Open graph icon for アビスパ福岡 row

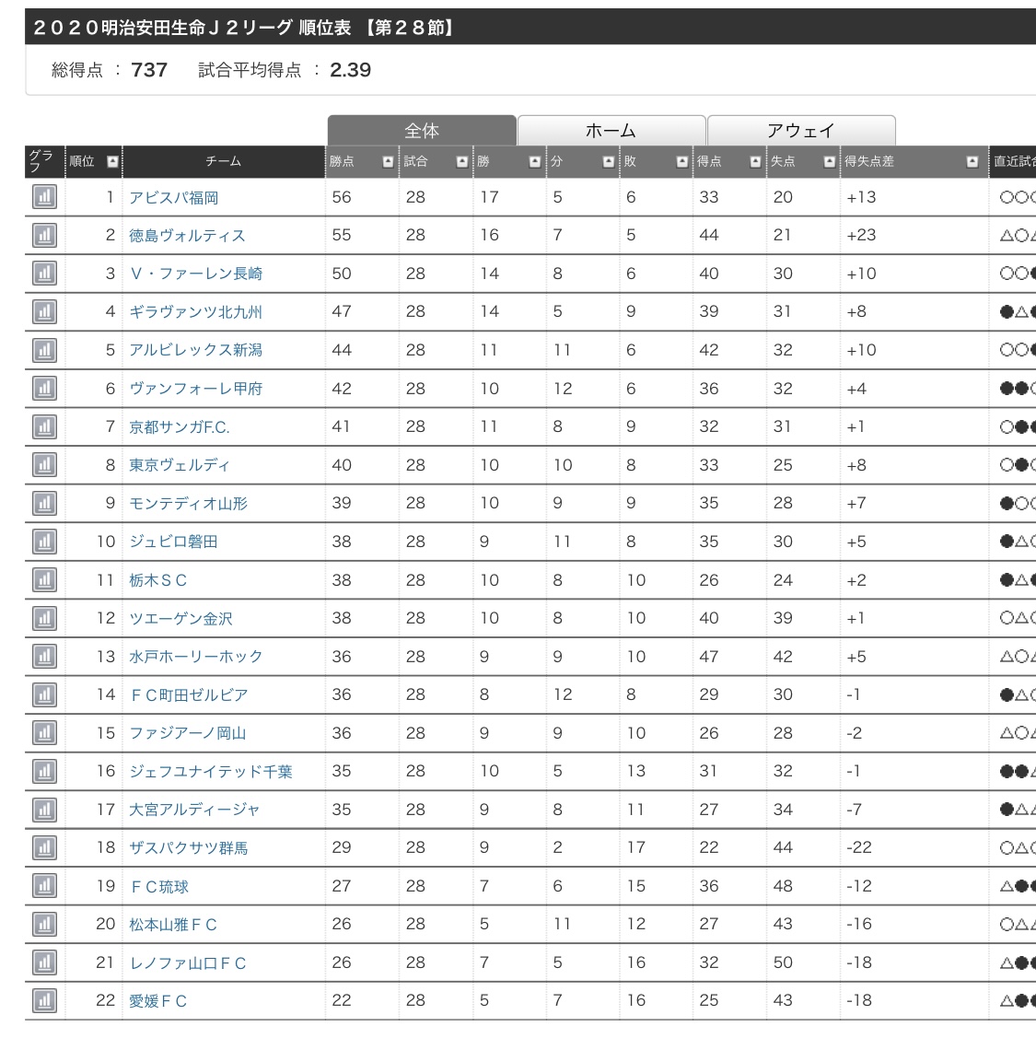click(x=44, y=197)
